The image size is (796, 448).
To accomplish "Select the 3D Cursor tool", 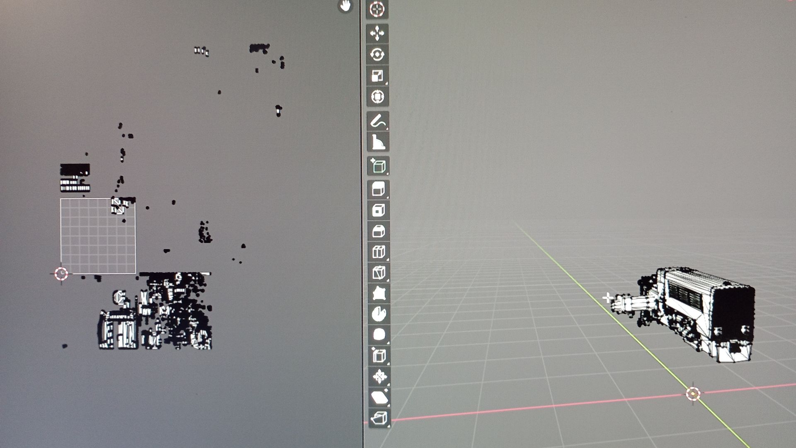I will click(x=377, y=9).
